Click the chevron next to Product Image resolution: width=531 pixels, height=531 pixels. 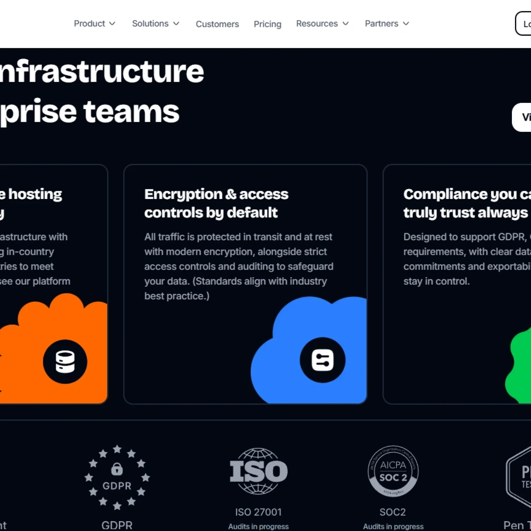point(112,24)
